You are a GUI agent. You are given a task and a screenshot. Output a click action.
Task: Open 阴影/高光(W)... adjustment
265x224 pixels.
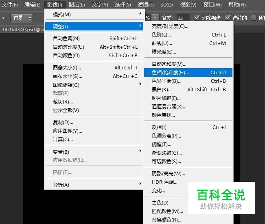coord(188,173)
